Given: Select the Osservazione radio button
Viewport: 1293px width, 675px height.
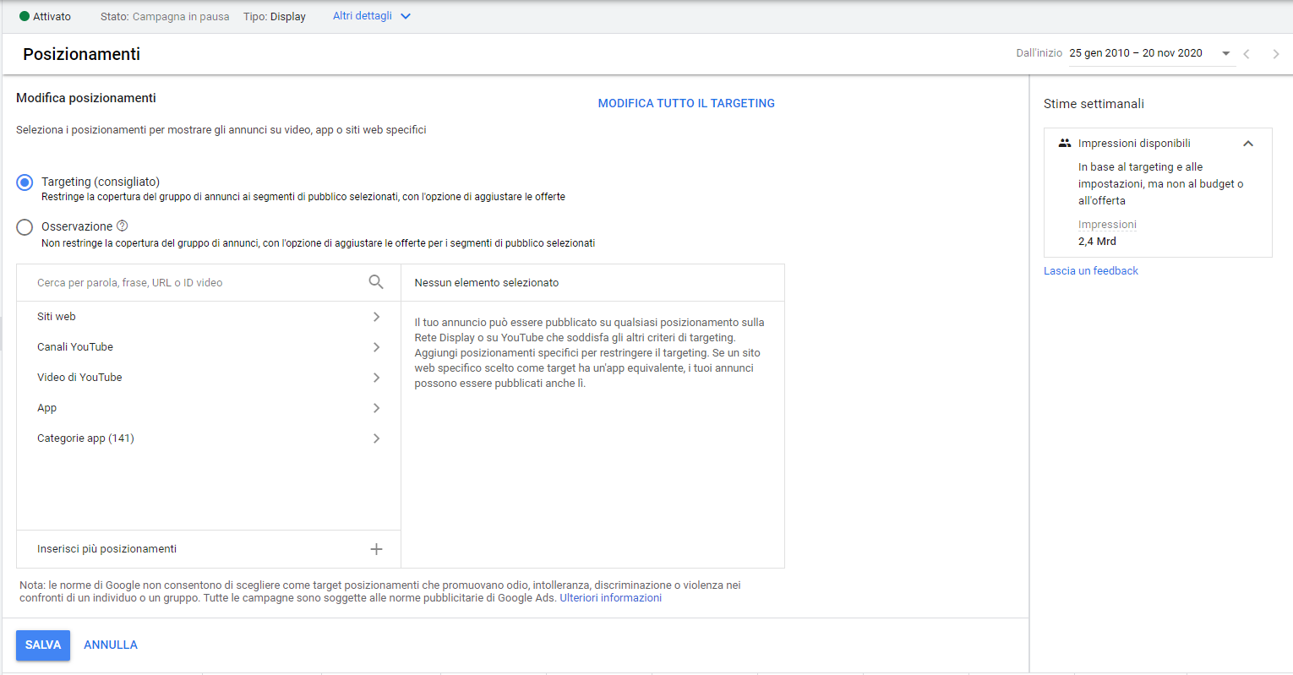Looking at the screenshot, I should [x=25, y=227].
